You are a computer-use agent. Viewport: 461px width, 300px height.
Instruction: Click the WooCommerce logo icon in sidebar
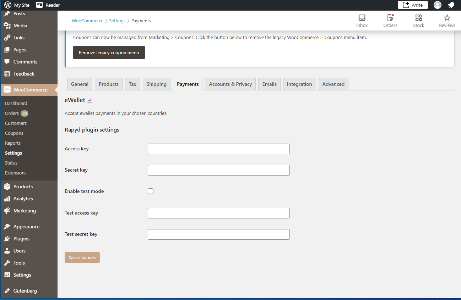(x=7, y=90)
